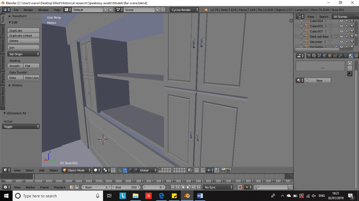Click the Duplicate Linked button
Image resolution: width=359 pixels, height=201 pixels.
pyautogui.click(x=23, y=36)
